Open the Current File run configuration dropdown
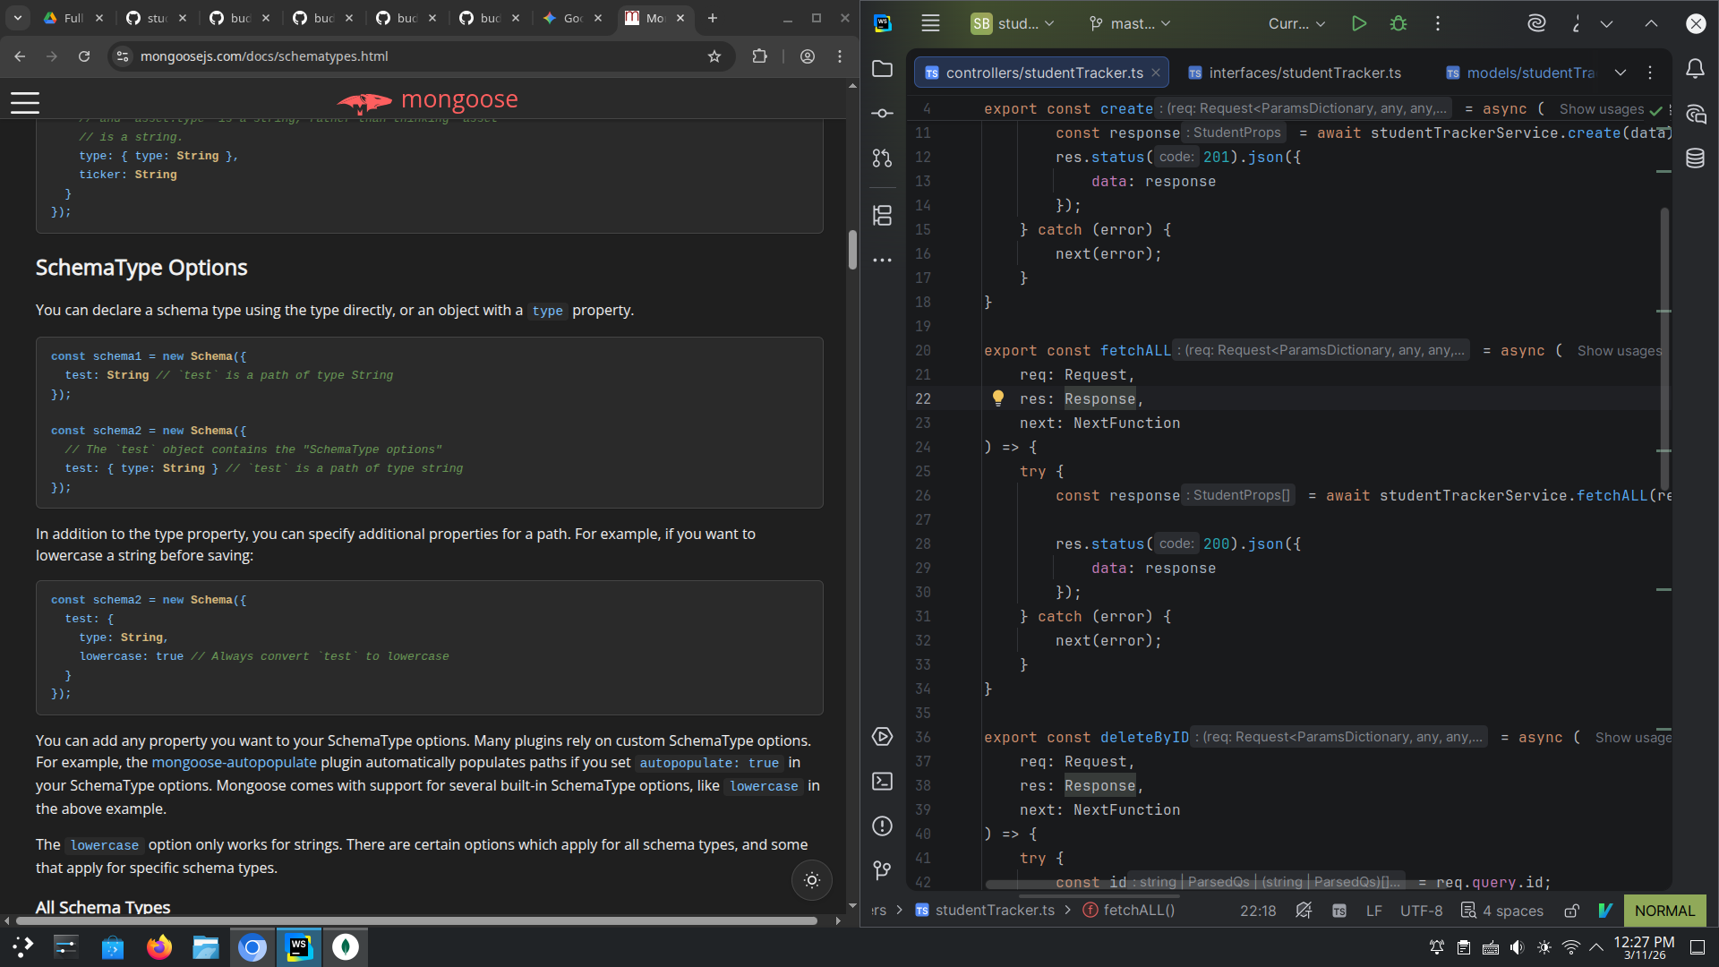 (1296, 24)
